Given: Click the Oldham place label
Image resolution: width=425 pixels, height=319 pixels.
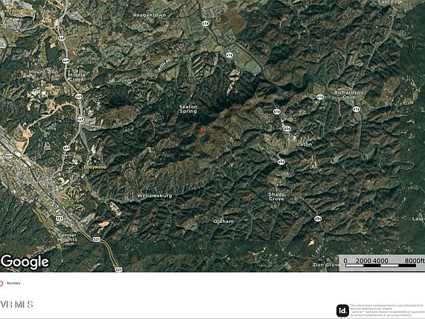Looking at the screenshot, I should click(224, 222).
